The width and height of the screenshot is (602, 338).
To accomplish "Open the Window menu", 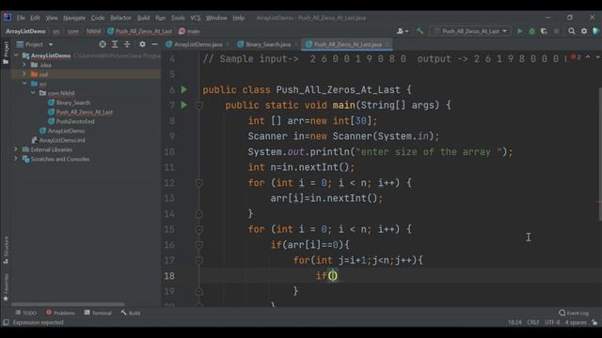I will tap(216, 18).
